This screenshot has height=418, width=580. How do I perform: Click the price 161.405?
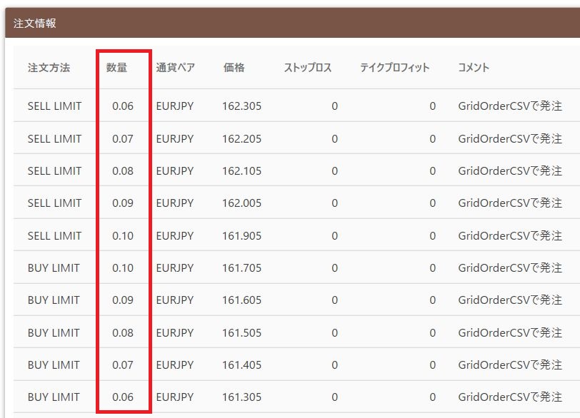[242, 365]
